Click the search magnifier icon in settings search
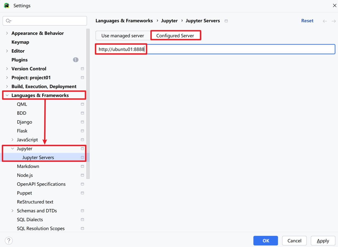338x247 pixels. pos(9,21)
